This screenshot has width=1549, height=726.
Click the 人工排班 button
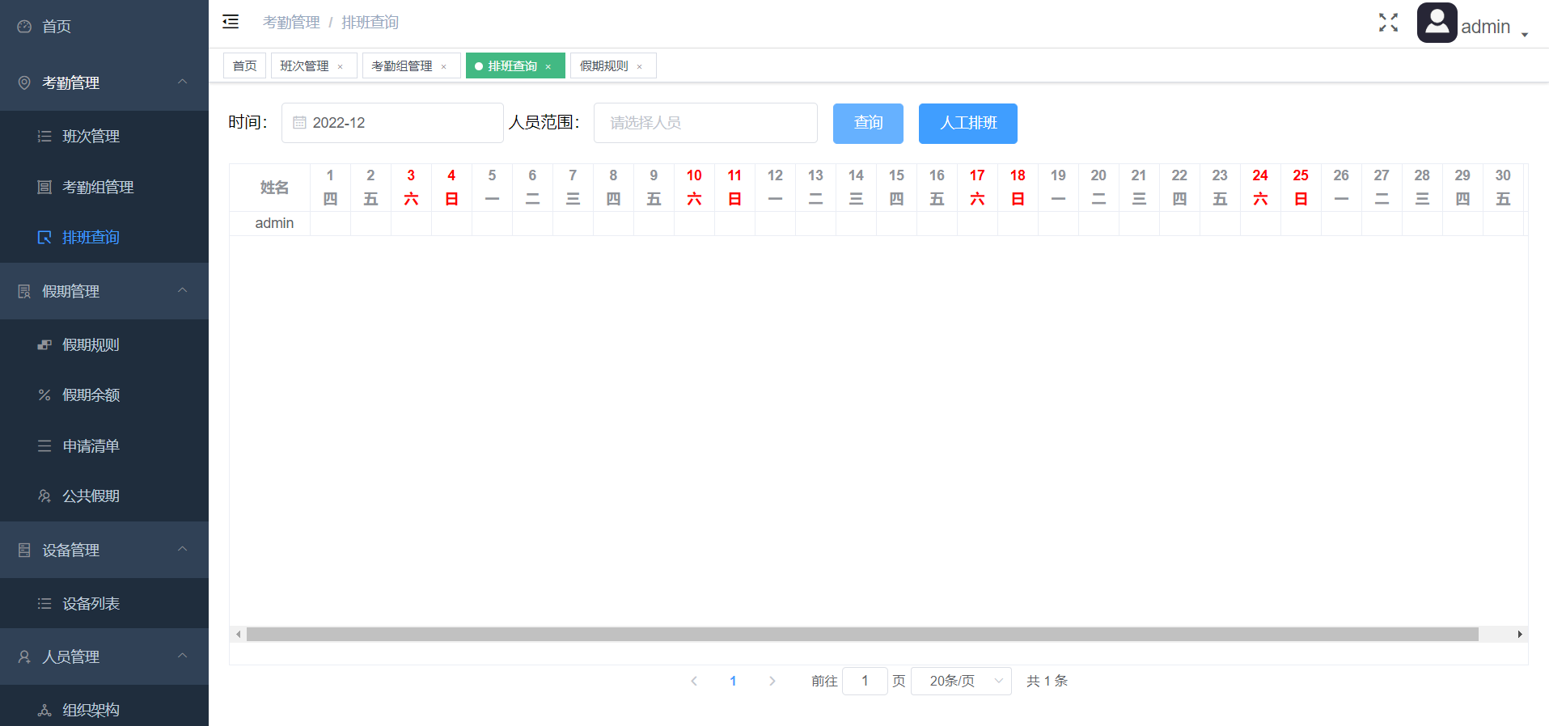click(x=968, y=123)
